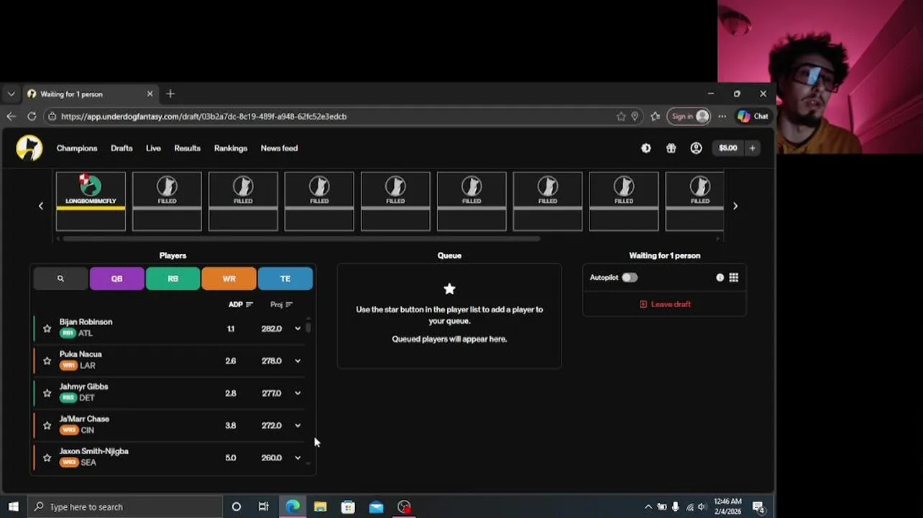
Task: Add funds with the plus icon
Action: coord(752,148)
